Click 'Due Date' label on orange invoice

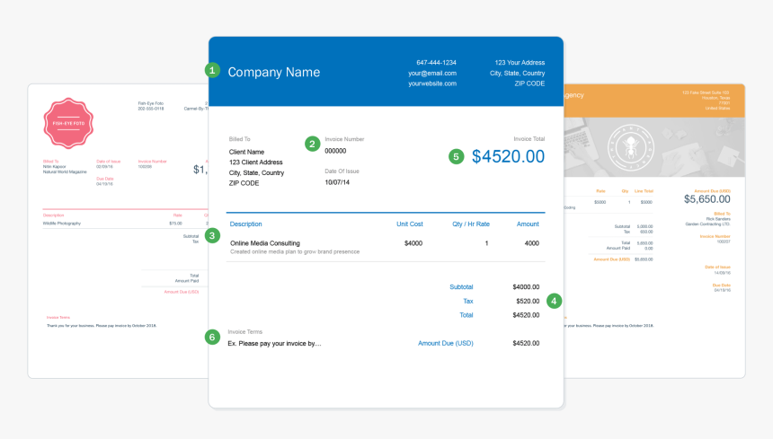pyautogui.click(x=721, y=285)
